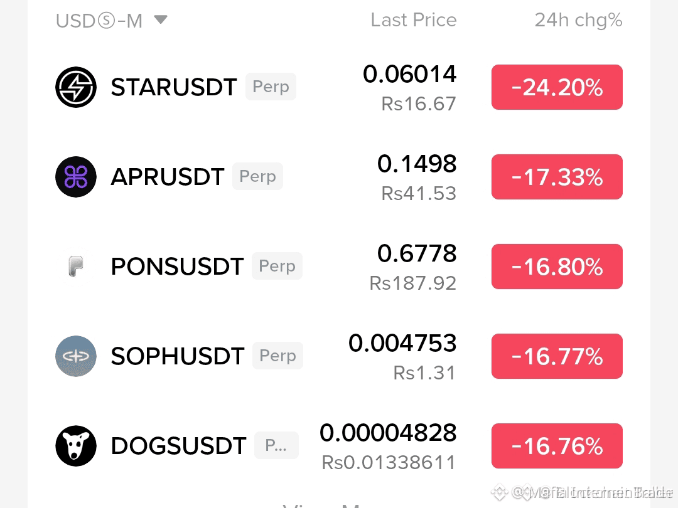Open the USDⓈ-M market selector

(112, 20)
